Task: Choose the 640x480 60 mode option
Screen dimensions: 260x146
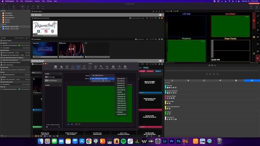Action: pyautogui.click(x=121, y=79)
